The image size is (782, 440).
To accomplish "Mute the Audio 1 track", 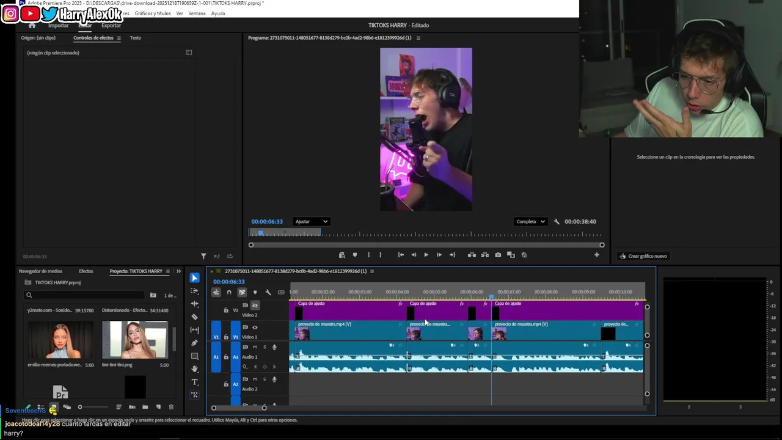I will coord(255,347).
